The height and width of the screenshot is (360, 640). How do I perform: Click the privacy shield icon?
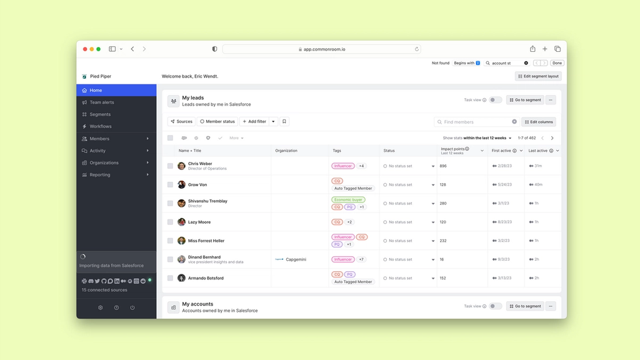coord(215,49)
